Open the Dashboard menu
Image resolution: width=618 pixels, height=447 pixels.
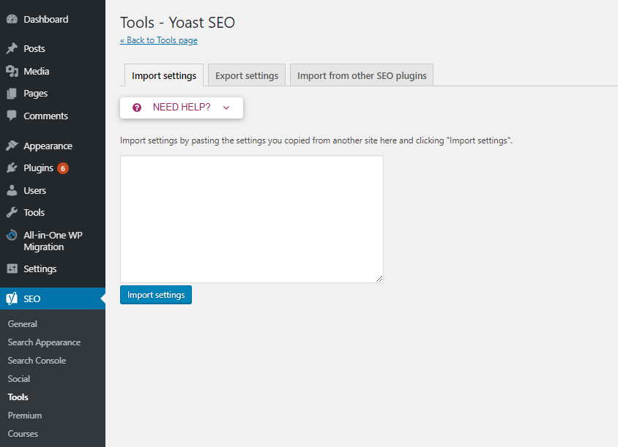pos(53,19)
